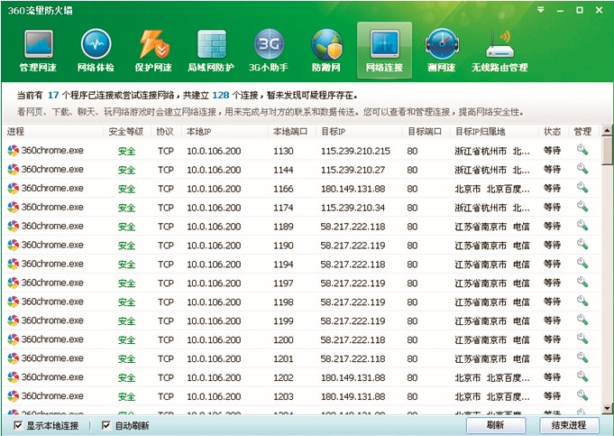Manage the connection on local port 1174
614x436 pixels.
pyautogui.click(x=582, y=206)
